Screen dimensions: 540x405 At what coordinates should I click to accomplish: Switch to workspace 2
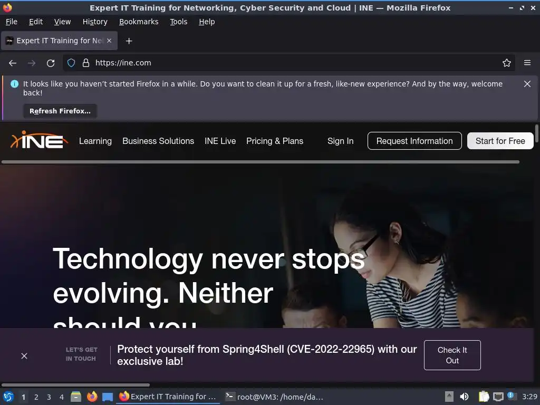pyautogui.click(x=36, y=397)
